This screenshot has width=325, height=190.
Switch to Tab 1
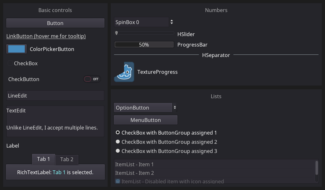tap(43, 159)
